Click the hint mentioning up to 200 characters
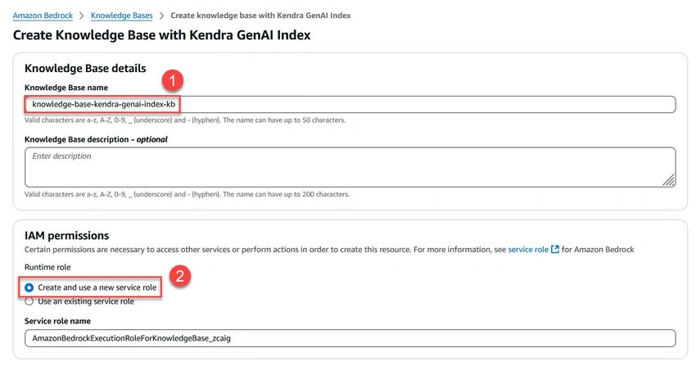Screen dimensions: 696x366 pyautogui.click(x=187, y=194)
